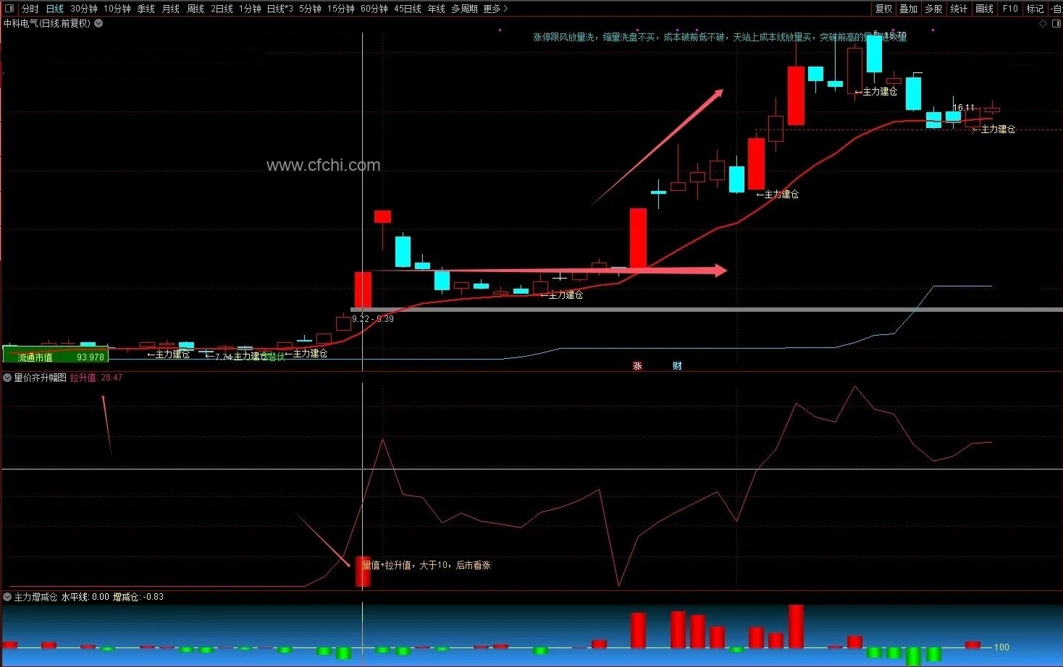Select the 45日线 period
This screenshot has width=1063, height=667.
coord(408,9)
